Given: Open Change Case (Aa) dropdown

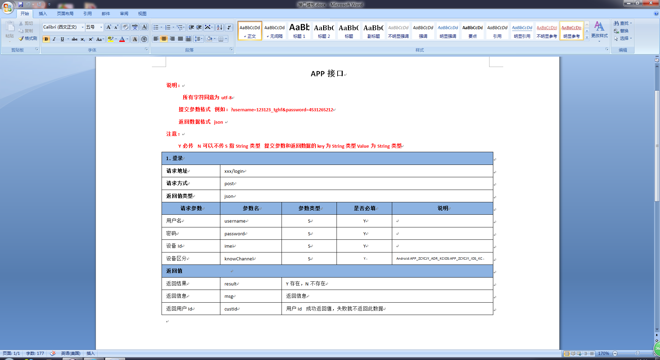Looking at the screenshot, I should tap(100, 39).
